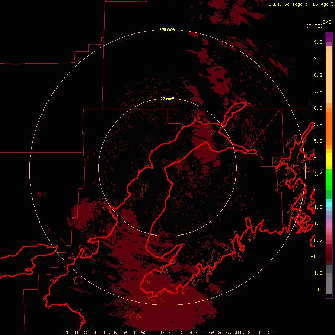335x335 pixels.
Task: Pick the gray segment of the color scale
Action: pos(329,280)
